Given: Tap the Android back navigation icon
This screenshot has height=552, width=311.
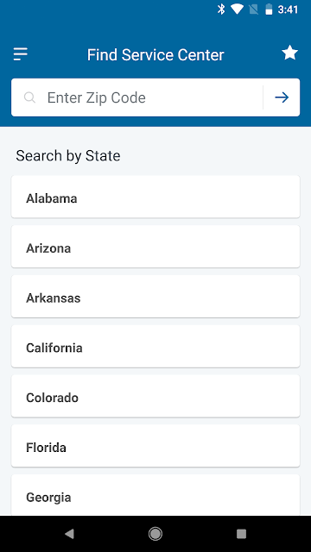Looking at the screenshot, I should (69, 534).
